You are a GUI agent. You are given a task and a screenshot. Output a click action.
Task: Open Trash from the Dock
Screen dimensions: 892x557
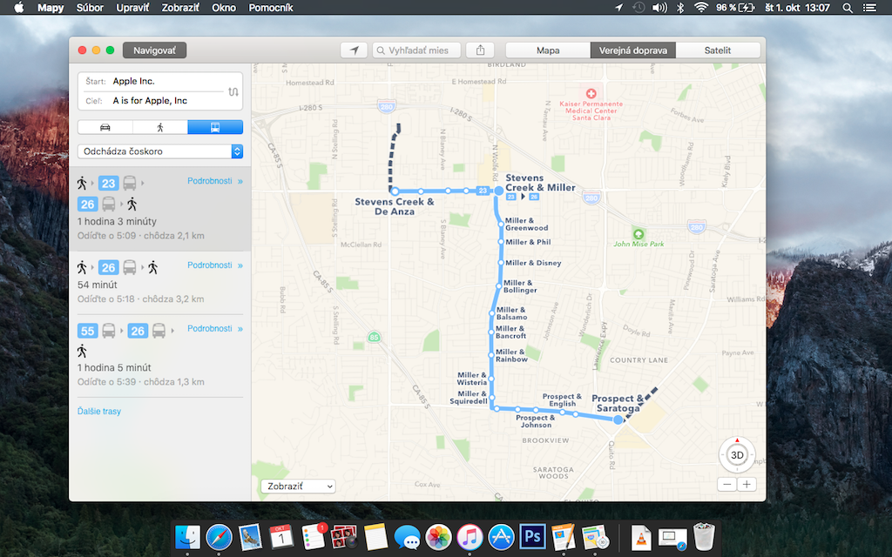[x=704, y=536]
